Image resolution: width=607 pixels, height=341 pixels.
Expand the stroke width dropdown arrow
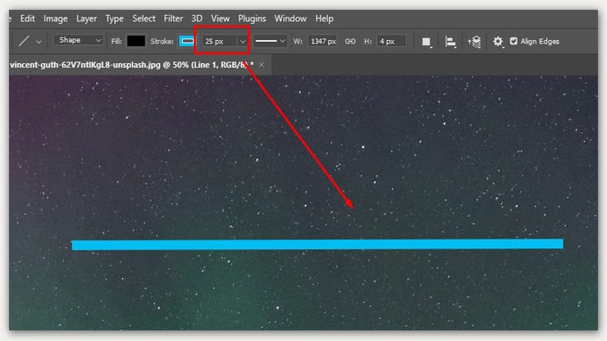242,41
